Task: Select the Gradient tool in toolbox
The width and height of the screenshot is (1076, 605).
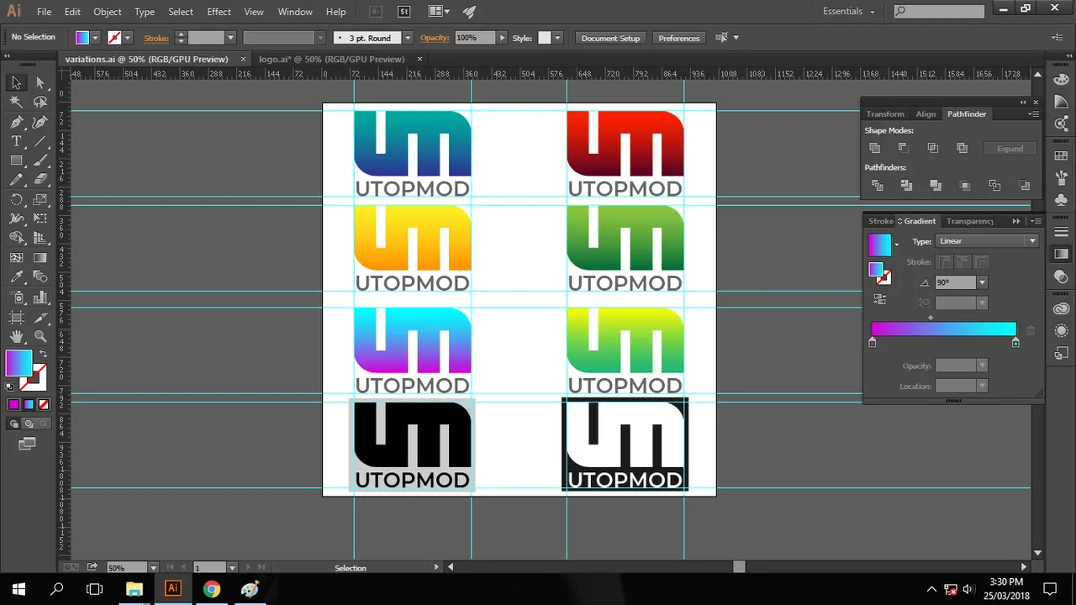Action: pos(40,258)
